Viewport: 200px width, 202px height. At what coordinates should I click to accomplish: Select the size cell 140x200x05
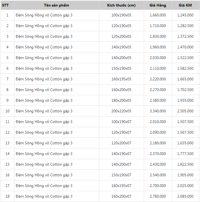pyautogui.click(x=121, y=58)
